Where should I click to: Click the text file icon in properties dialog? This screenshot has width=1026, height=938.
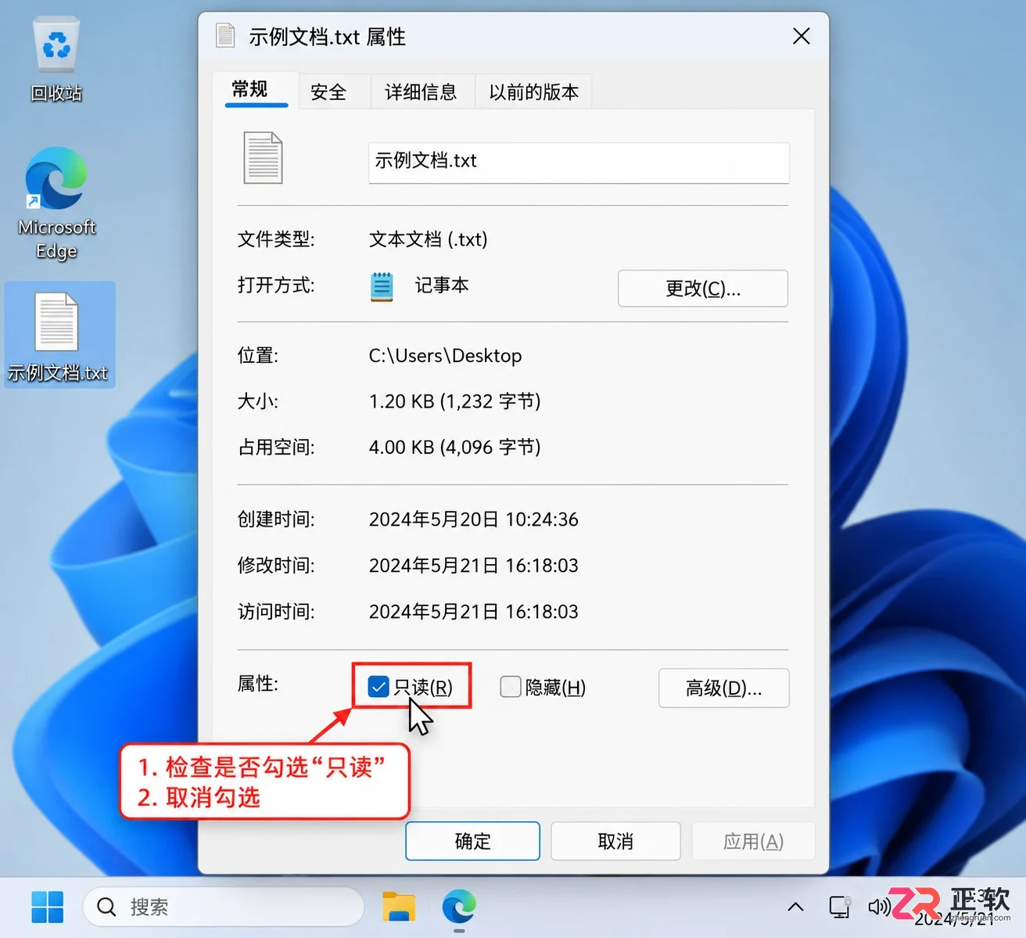263,158
